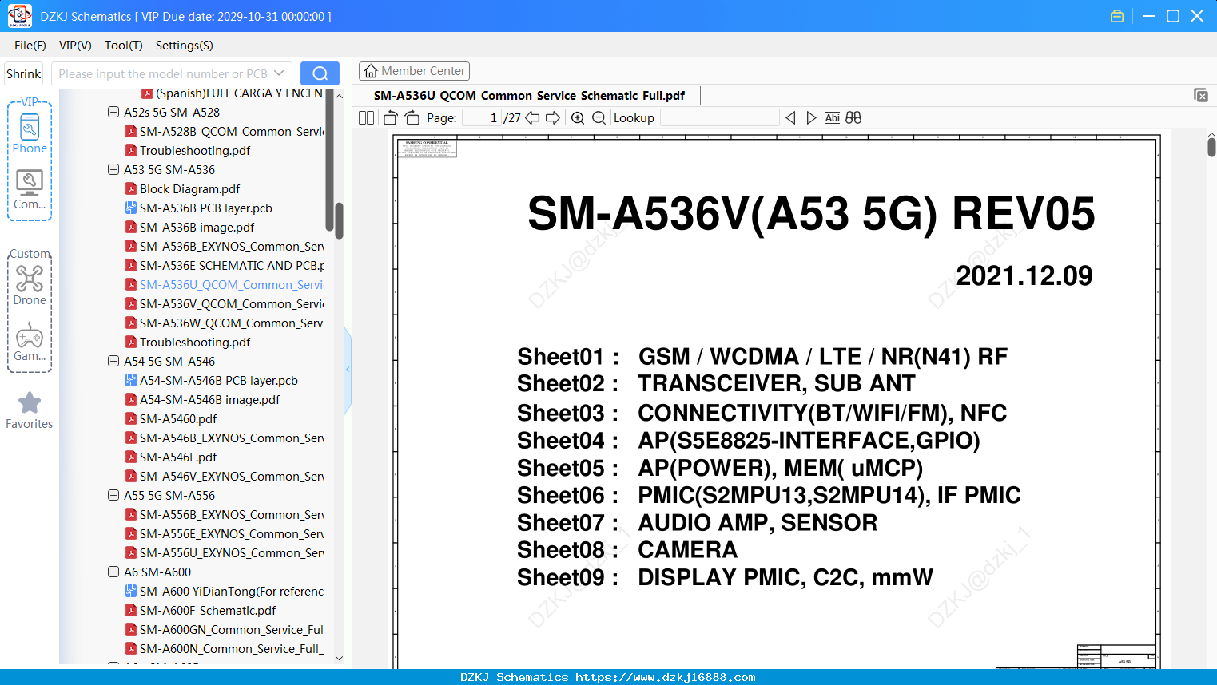Open SM-A536B_EXYNOS_Common_Service file
The image size is (1217, 685).
[225, 247]
